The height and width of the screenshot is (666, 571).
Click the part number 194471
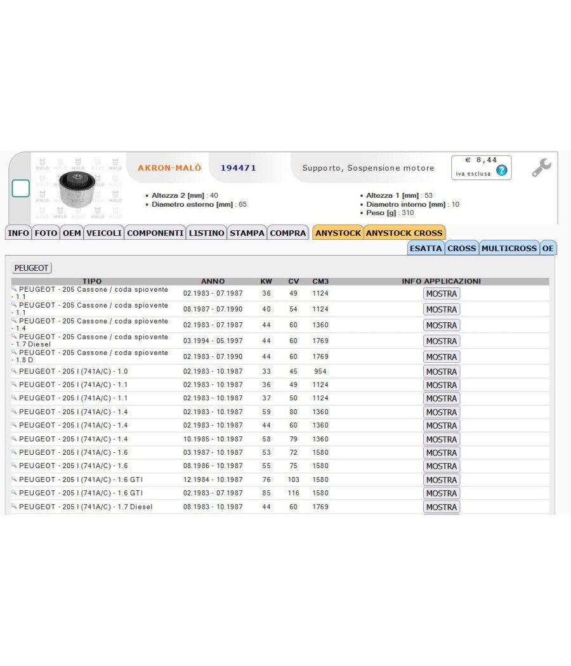pos(239,168)
